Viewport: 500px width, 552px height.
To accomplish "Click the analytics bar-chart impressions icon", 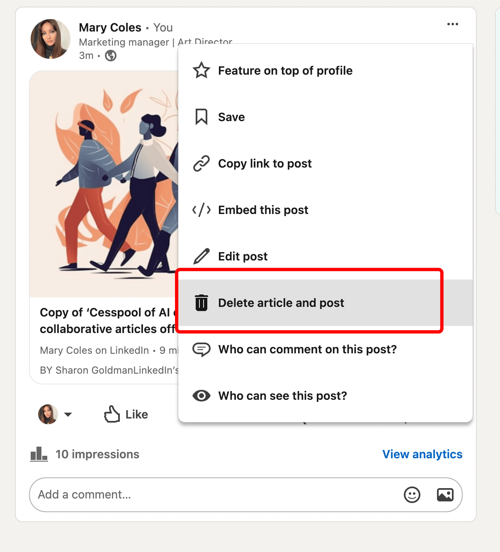I will [x=38, y=454].
